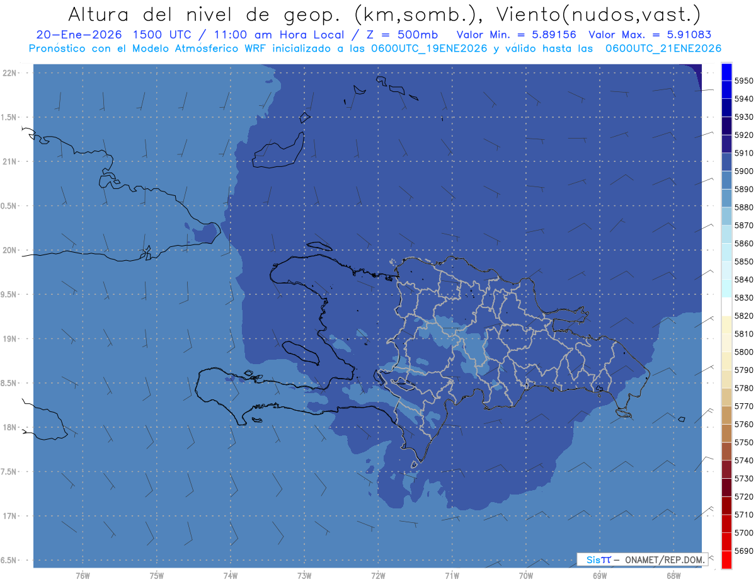Click the '69W' longitude axis label
756x584 pixels.
[600, 576]
